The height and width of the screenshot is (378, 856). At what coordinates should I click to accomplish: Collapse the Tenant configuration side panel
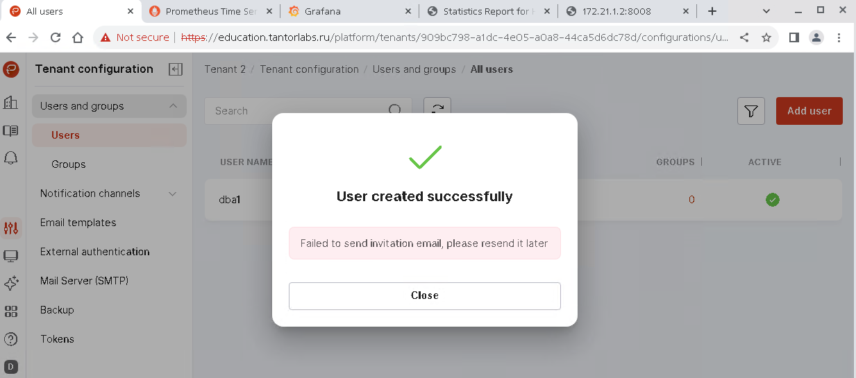[176, 69]
